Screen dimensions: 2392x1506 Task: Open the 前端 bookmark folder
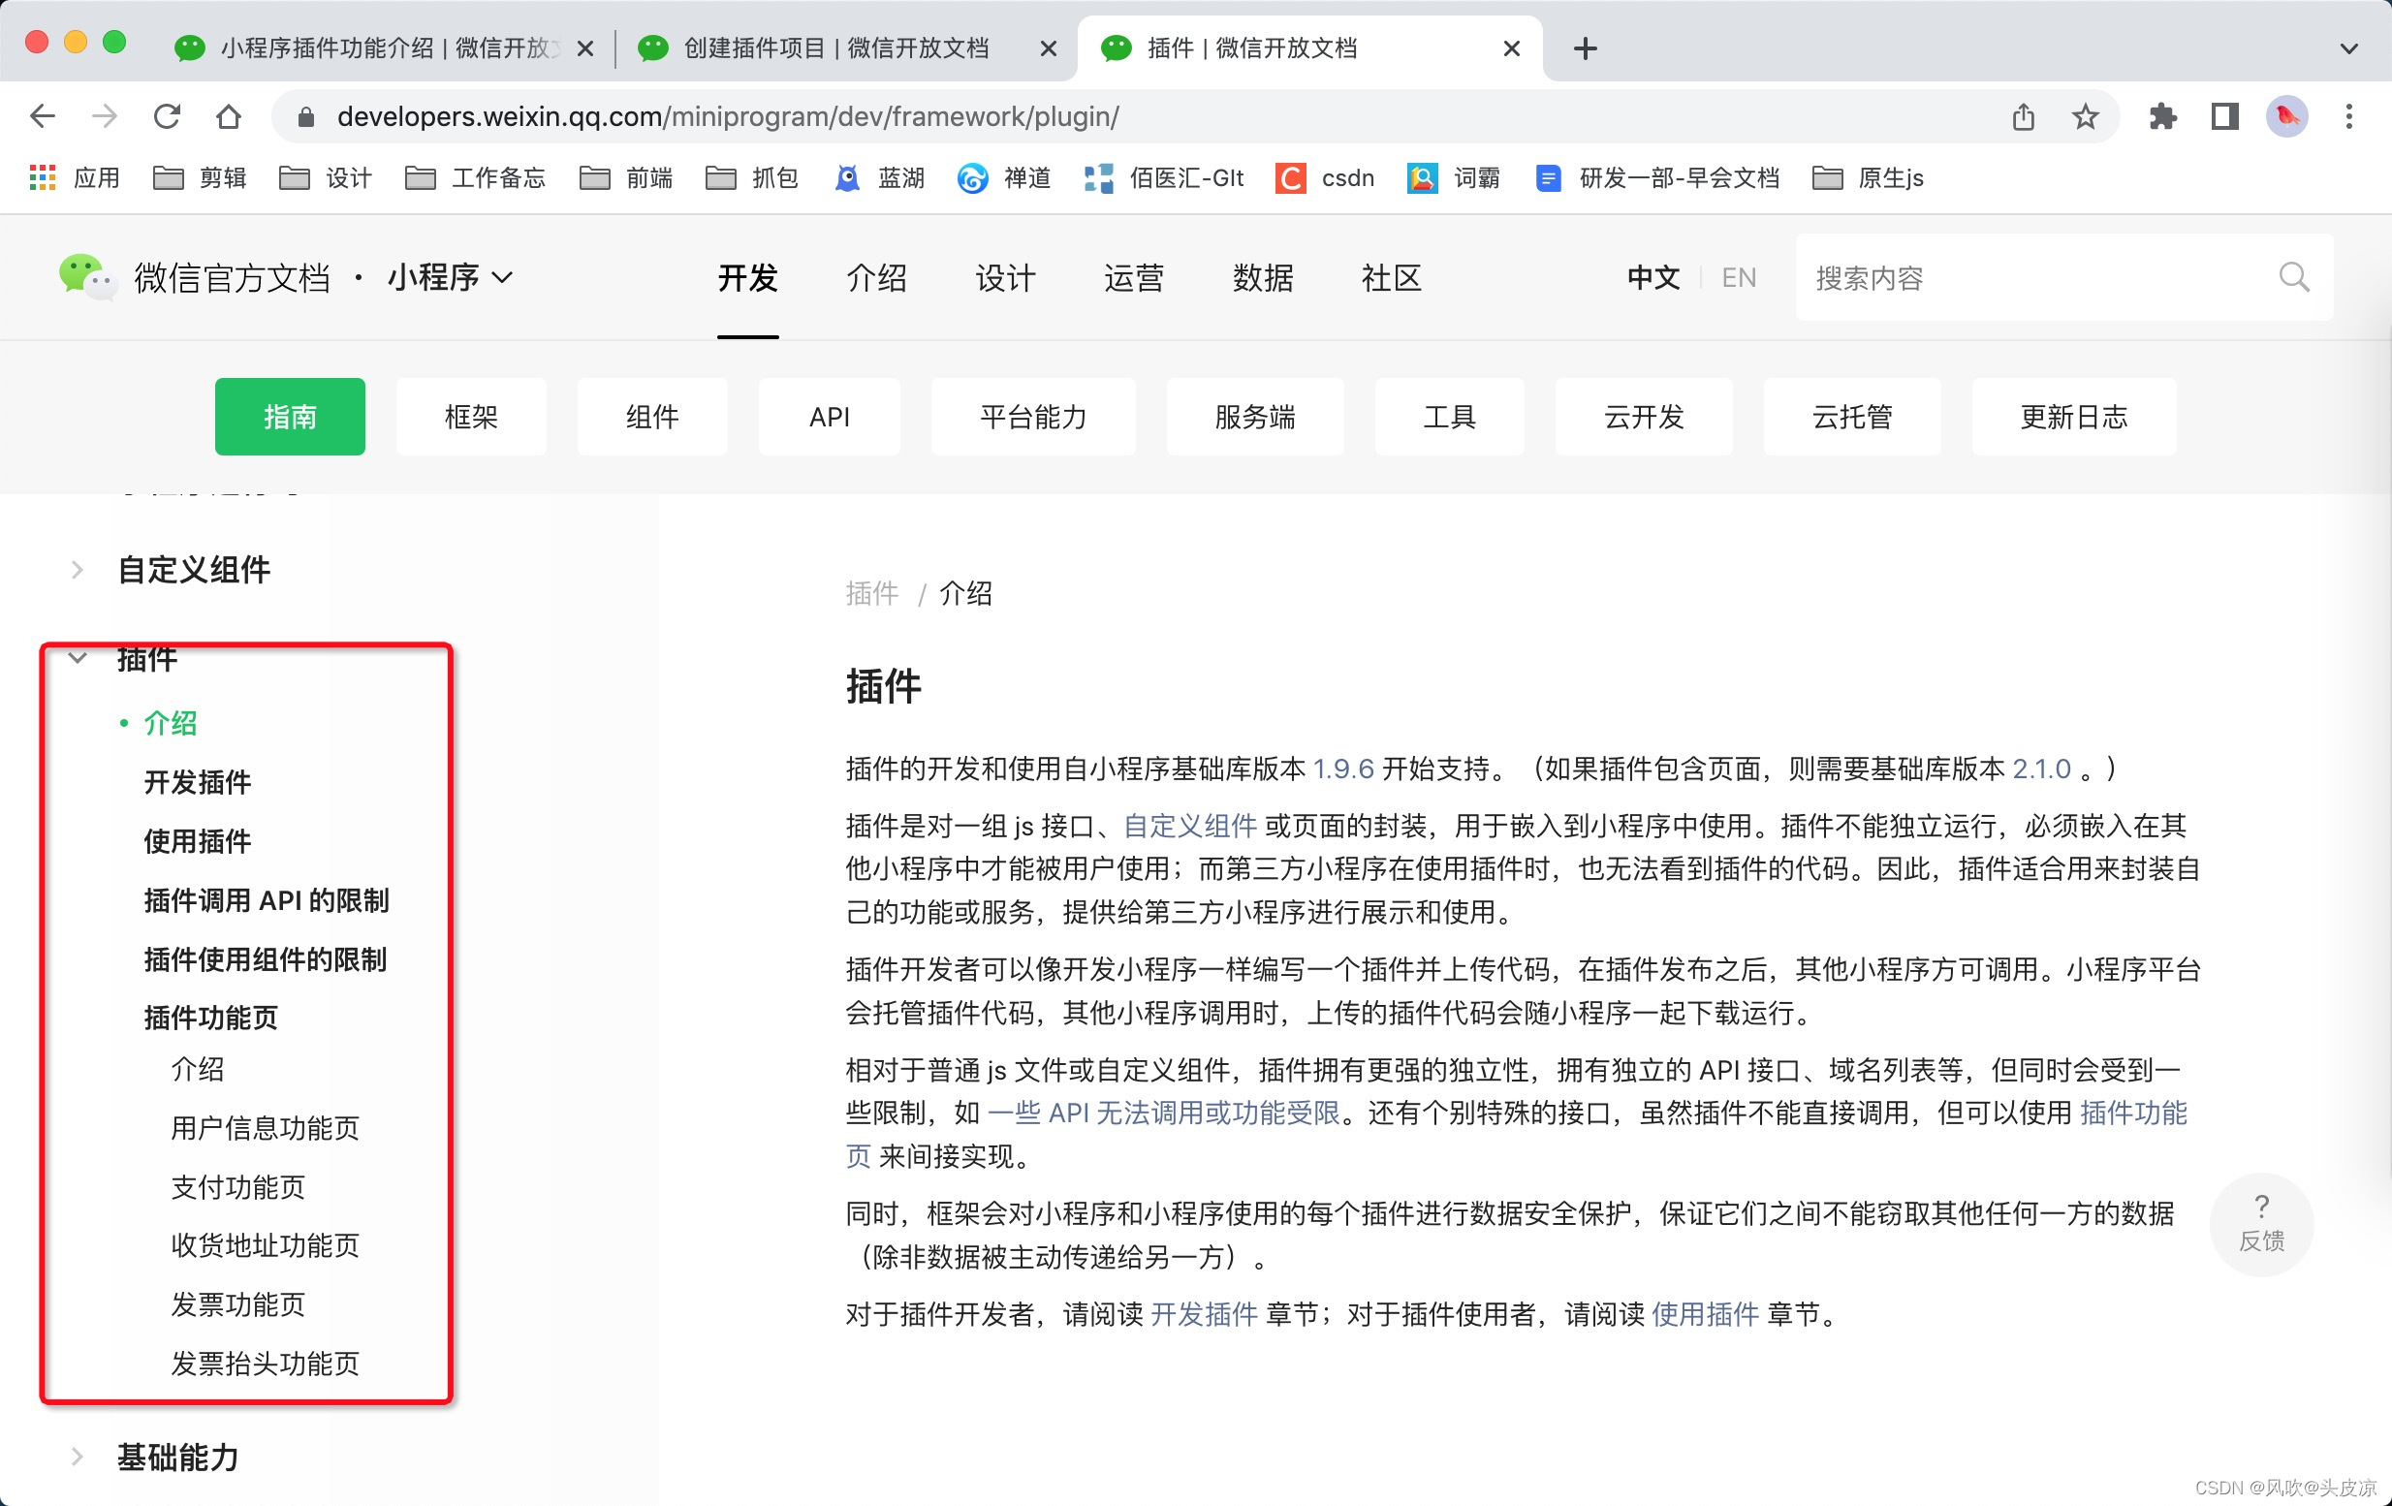626,177
